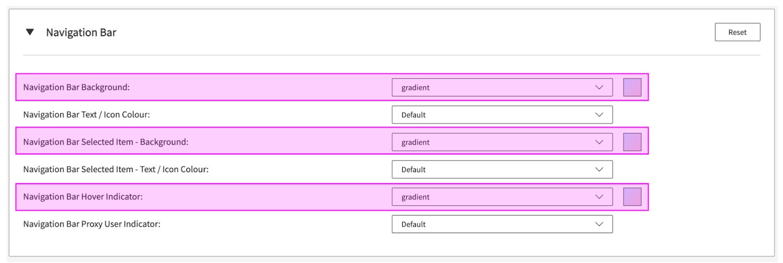783x263 pixels.
Task: Click Selected Item Background colour swatch
Action: point(632,142)
